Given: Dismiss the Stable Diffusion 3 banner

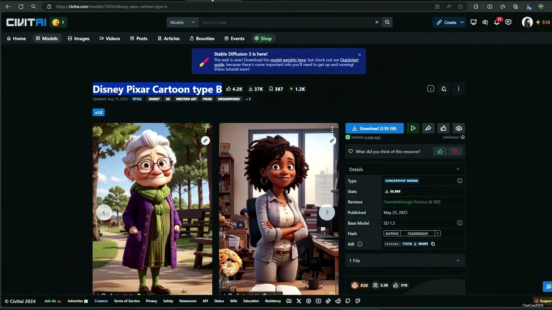Looking at the screenshot, I should pos(359,55).
